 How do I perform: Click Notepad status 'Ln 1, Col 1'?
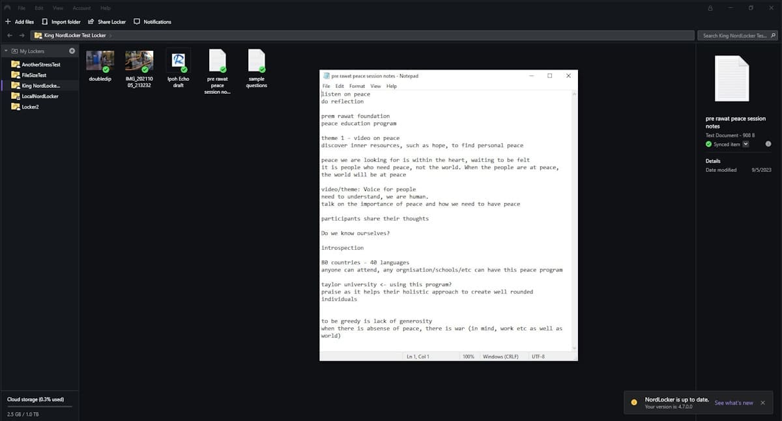(x=418, y=357)
